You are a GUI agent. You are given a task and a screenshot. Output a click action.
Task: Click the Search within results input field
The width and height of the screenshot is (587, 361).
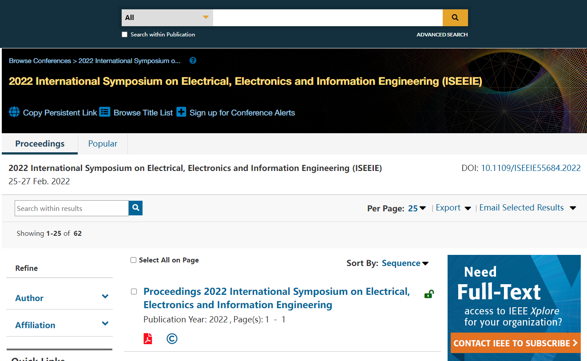point(71,208)
